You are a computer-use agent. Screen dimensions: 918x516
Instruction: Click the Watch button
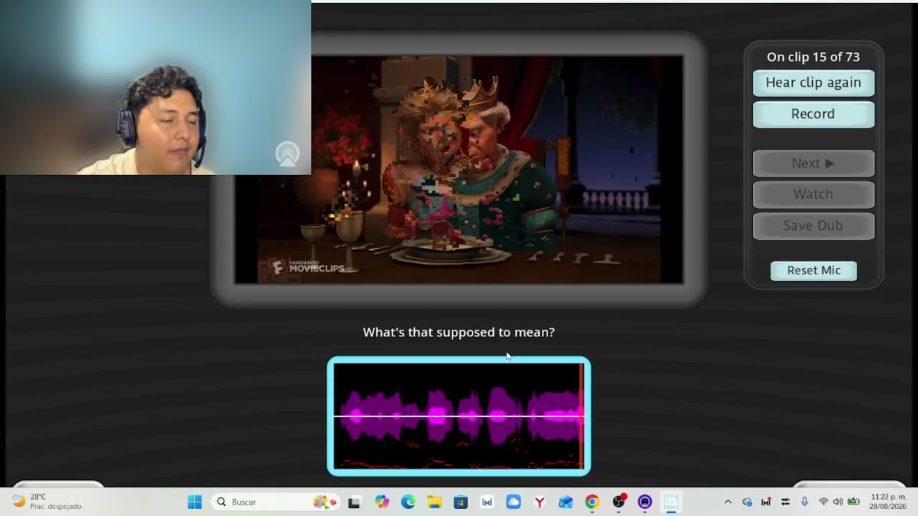pos(813,194)
